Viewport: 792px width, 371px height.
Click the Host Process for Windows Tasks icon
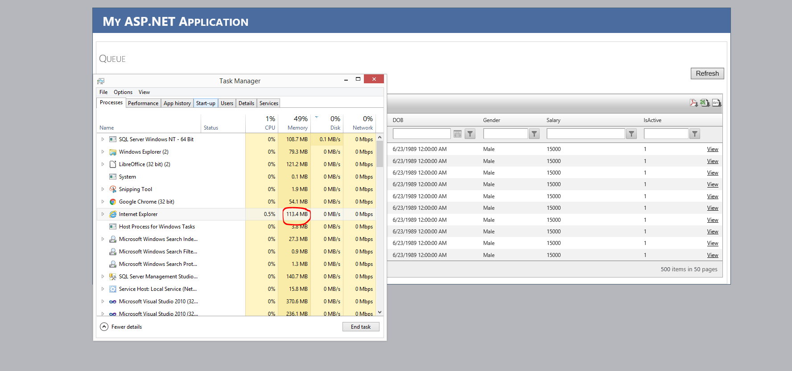coord(113,227)
